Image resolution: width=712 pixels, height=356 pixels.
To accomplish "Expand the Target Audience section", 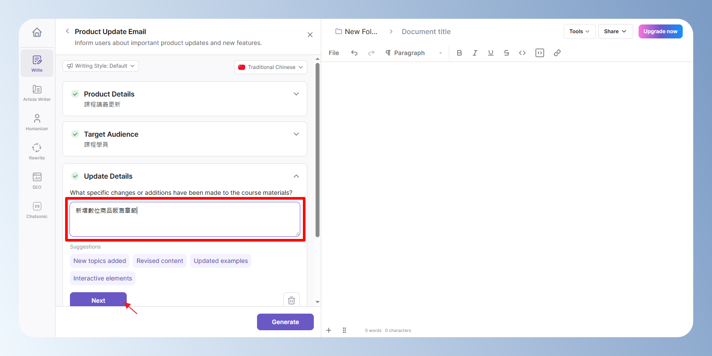I will pos(296,134).
